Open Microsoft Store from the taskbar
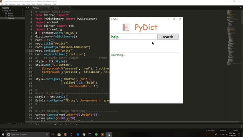Viewport: 243px width, 137px height. pyautogui.click(x=59, y=134)
